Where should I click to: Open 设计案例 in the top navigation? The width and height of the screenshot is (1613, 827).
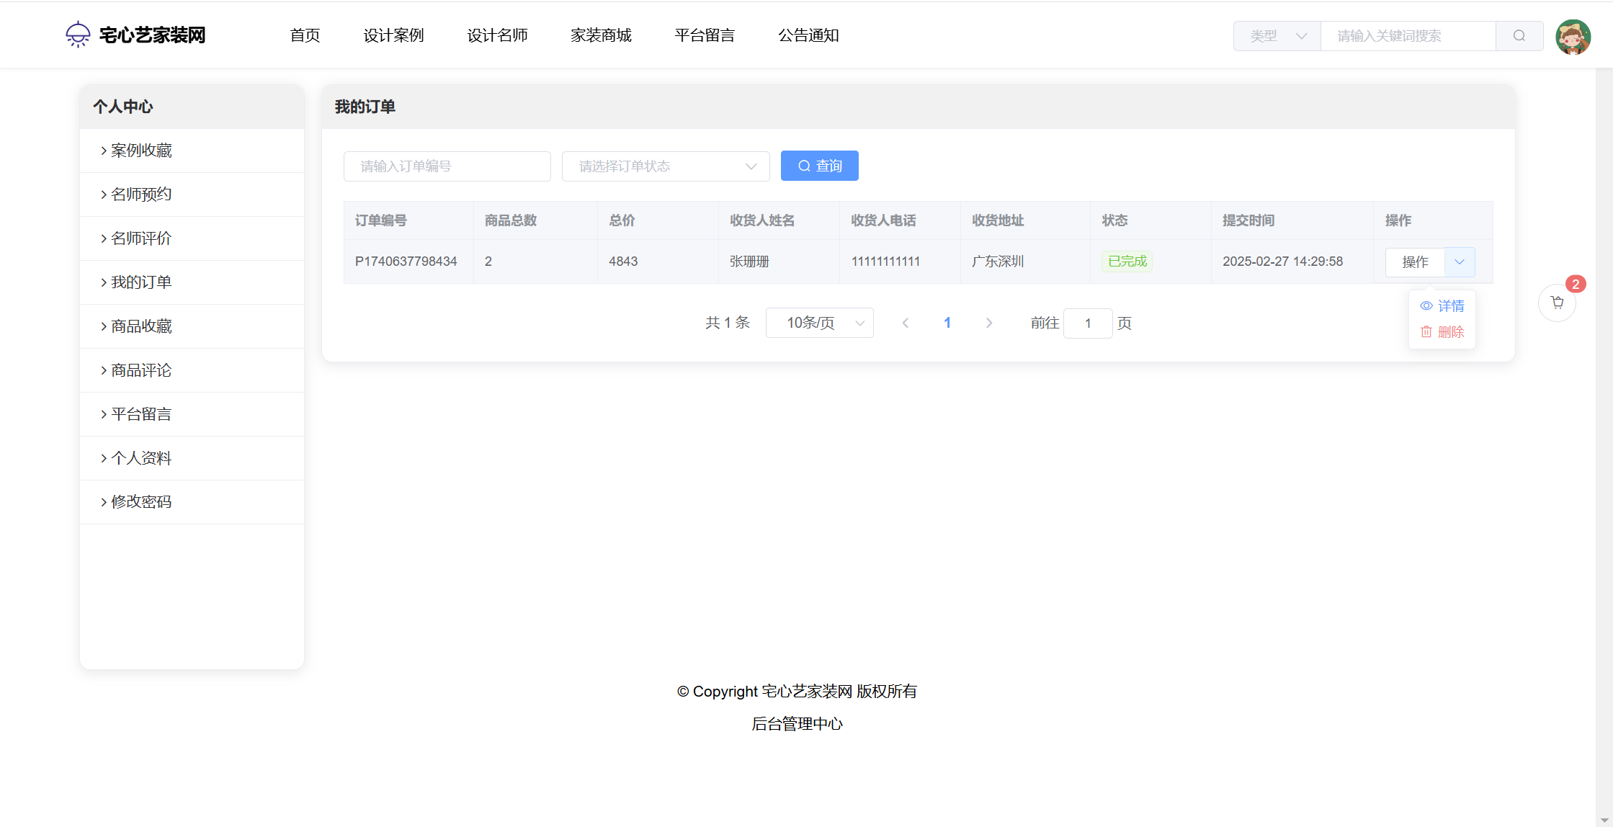(x=393, y=35)
